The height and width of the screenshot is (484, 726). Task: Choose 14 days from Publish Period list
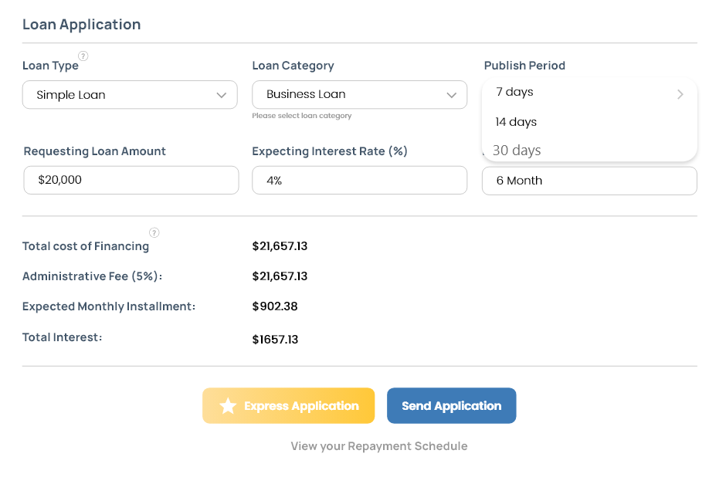516,122
